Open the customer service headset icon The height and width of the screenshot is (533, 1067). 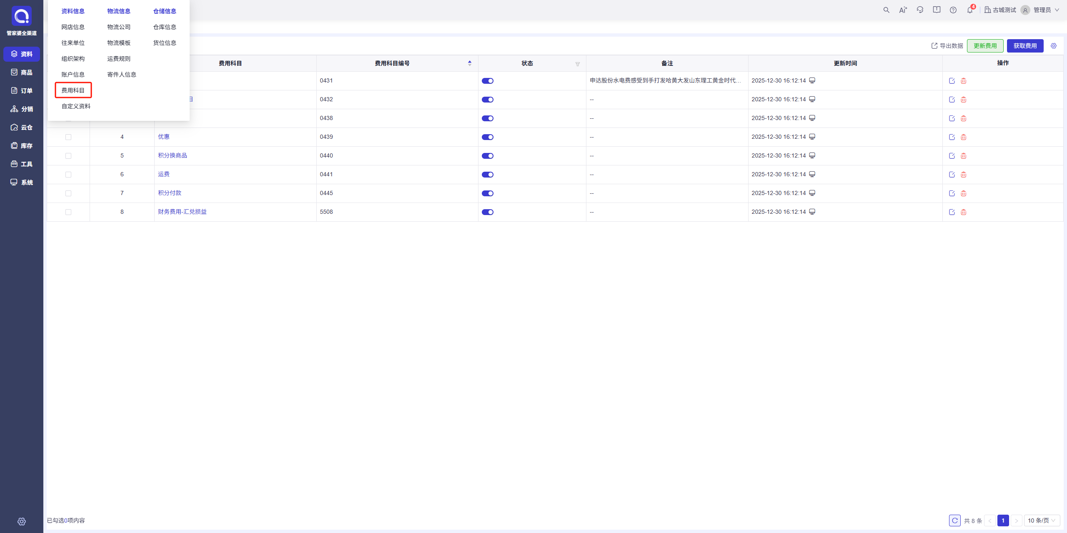[x=920, y=10]
